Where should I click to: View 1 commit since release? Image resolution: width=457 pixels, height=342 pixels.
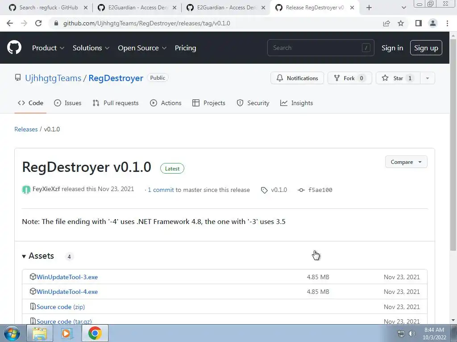pyautogui.click(x=161, y=190)
